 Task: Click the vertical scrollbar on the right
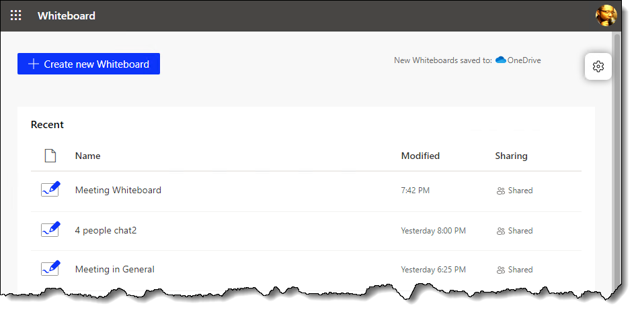tap(617, 162)
